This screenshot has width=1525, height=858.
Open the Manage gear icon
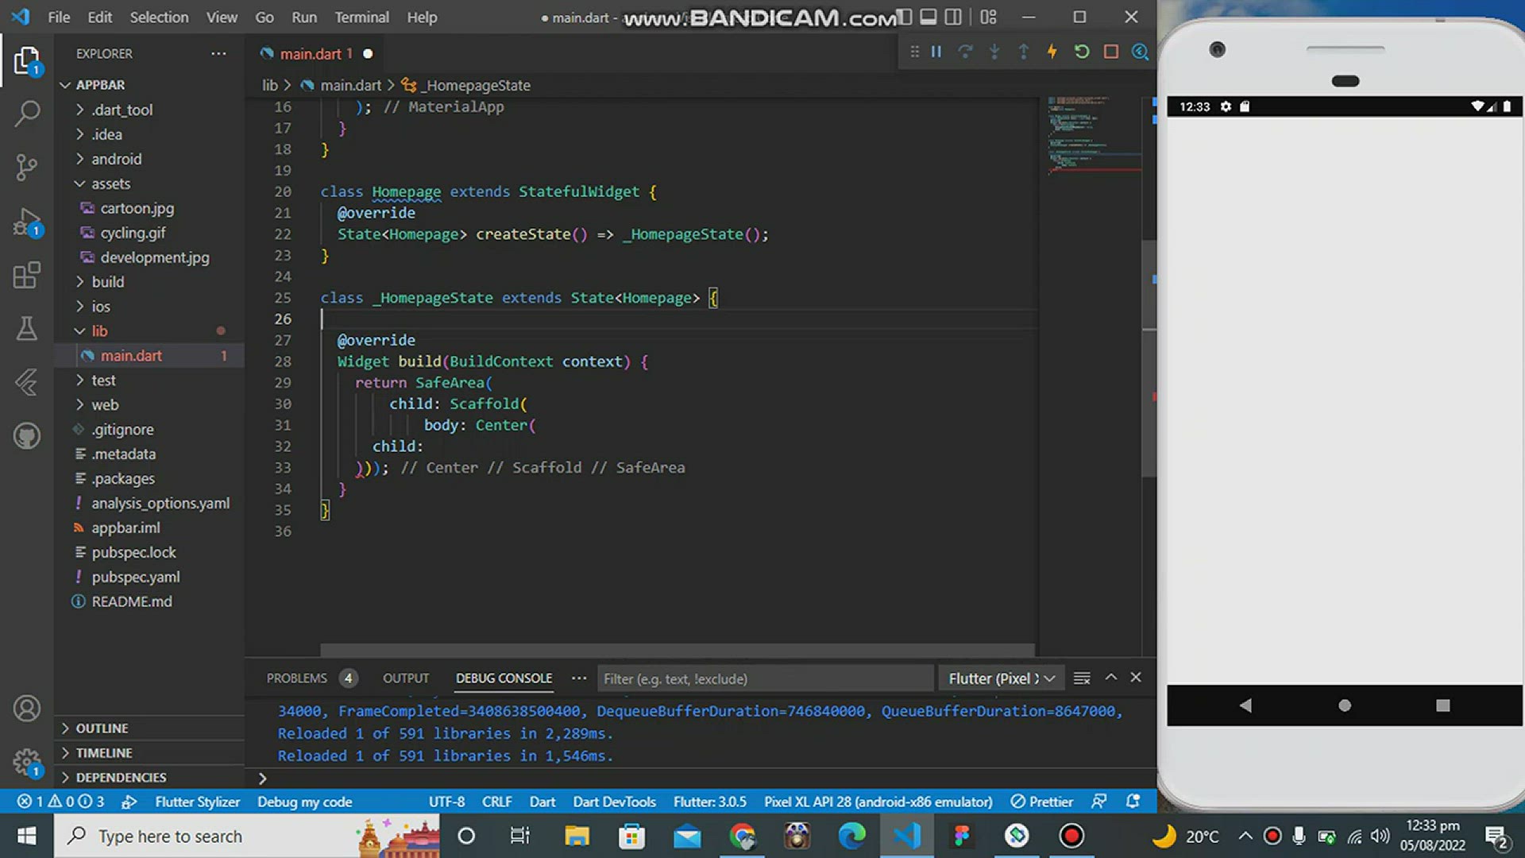(x=27, y=763)
